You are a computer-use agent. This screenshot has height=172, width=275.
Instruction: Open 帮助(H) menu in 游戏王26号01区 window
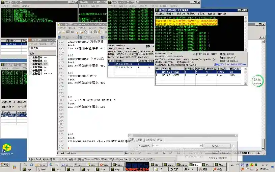212,14
